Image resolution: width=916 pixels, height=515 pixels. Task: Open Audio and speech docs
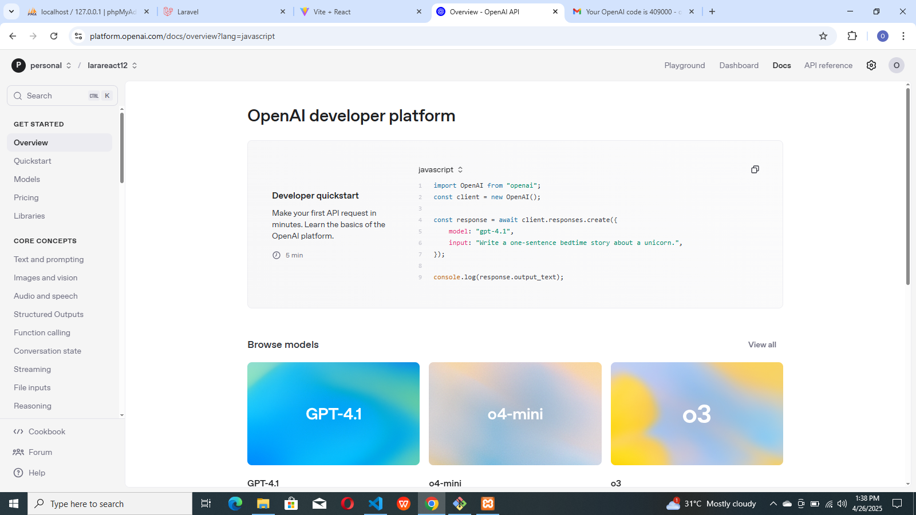click(60, 296)
